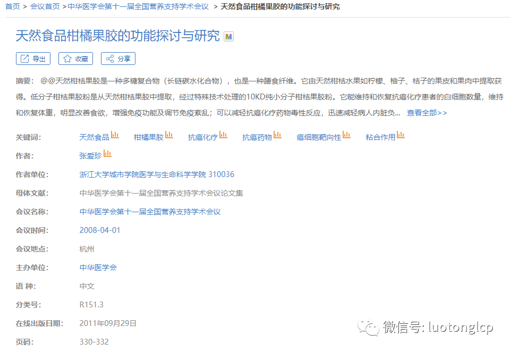510x351 pixels.
Task: Open chart icon next to 柑橘果胶 keyword
Action: coord(169,135)
